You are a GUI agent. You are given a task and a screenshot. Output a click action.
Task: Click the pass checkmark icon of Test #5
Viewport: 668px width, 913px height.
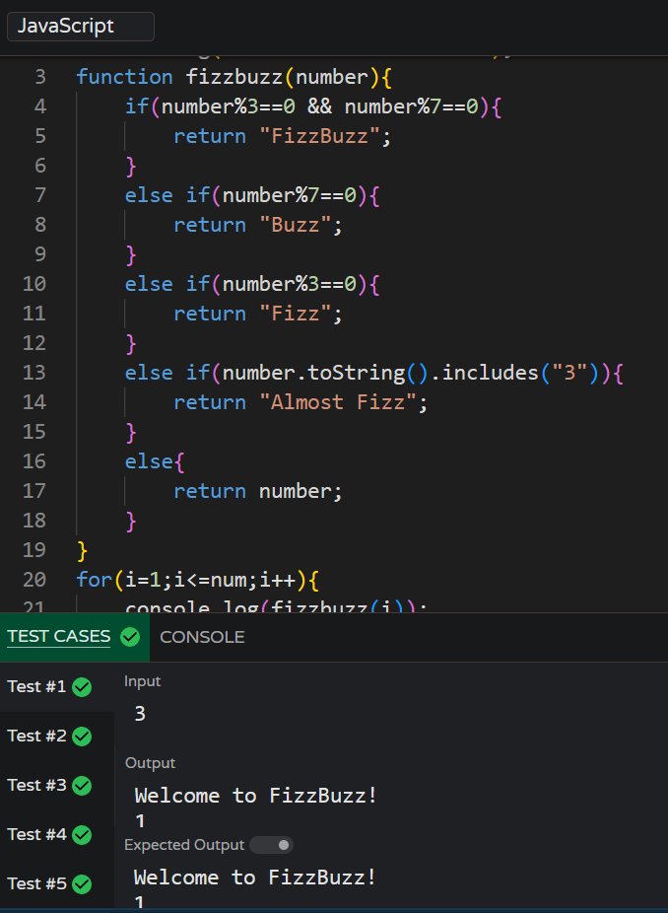[82, 884]
